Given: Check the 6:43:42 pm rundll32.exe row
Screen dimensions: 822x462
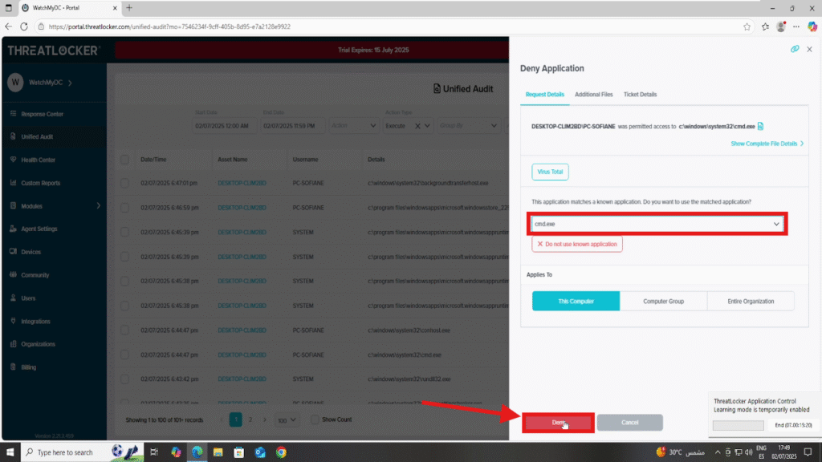Looking at the screenshot, I should 124,379.
